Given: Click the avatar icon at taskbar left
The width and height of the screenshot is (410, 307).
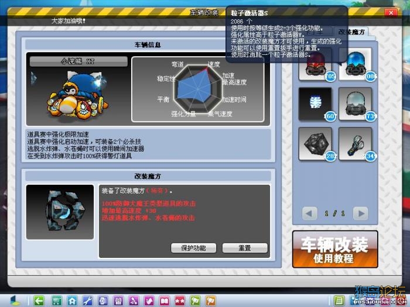Looking at the screenshot, I should point(15,301).
